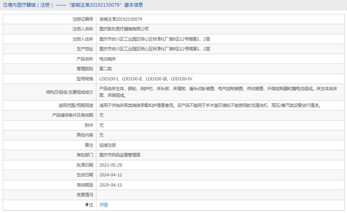This screenshot has height=213, width=347.
Task: Click the 注册人住所 address value
Action: pos(155,39)
